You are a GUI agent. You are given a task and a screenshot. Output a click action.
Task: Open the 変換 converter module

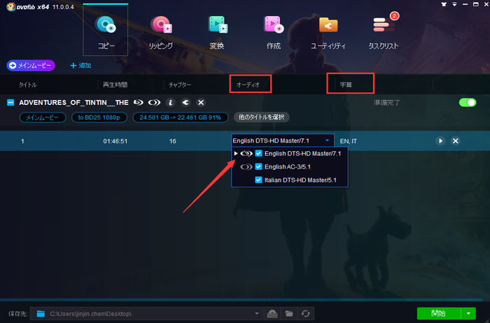coord(217,32)
